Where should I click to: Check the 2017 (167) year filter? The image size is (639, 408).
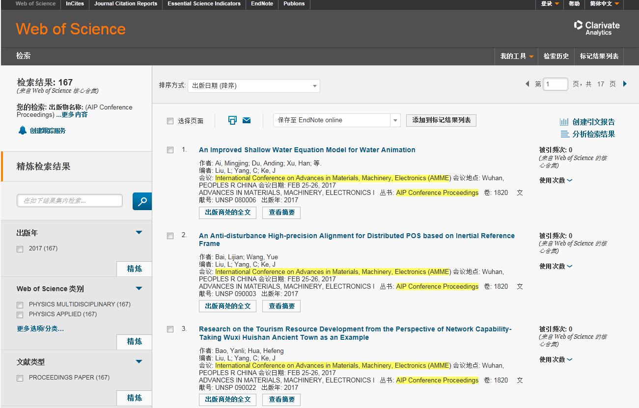coord(20,249)
